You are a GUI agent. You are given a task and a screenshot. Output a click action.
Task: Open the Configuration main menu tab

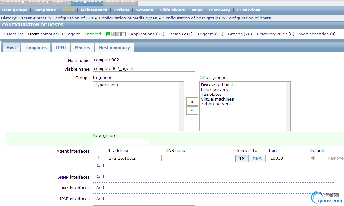coord(87,2)
